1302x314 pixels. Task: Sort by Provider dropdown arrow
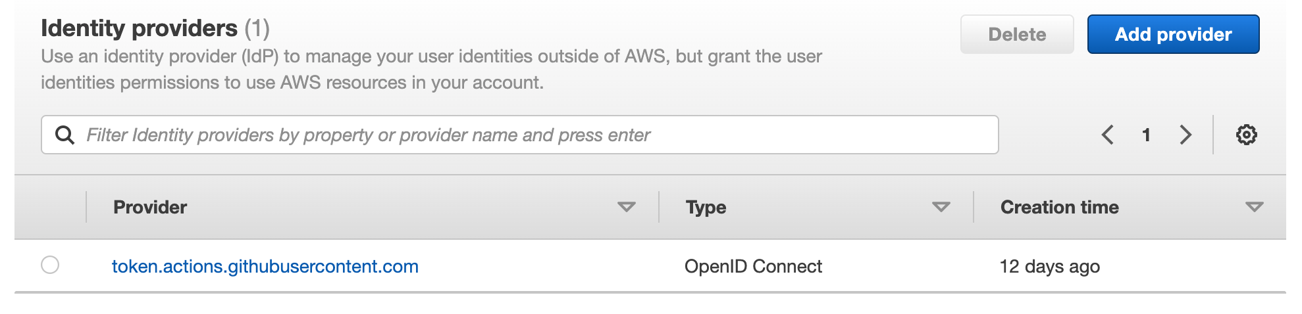coord(626,208)
